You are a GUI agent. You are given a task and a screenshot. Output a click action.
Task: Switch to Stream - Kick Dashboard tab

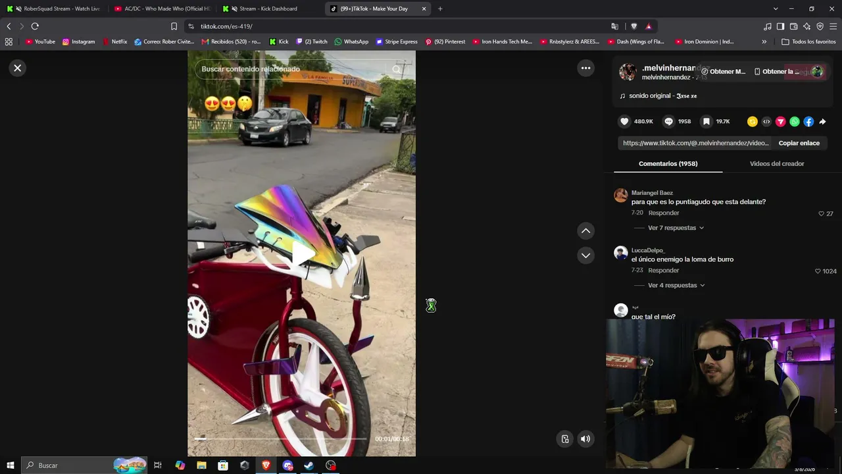(270, 9)
